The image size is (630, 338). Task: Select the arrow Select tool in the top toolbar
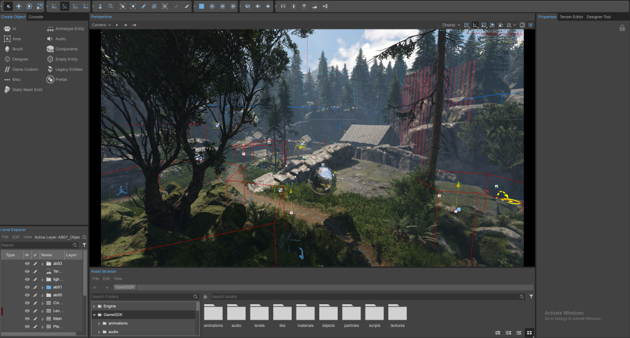8,6
